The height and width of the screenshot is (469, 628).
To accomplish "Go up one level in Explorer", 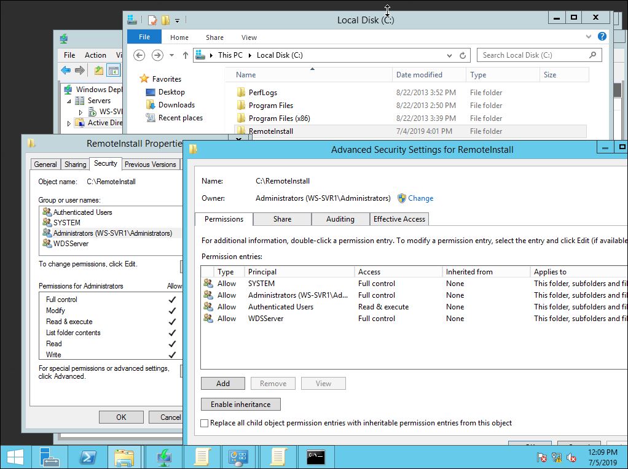I will click(x=186, y=55).
